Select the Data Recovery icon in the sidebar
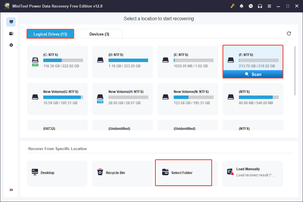 [x=11, y=22]
